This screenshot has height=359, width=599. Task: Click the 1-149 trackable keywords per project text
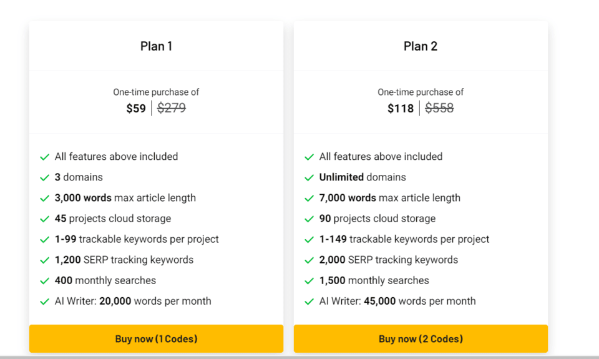tap(404, 239)
